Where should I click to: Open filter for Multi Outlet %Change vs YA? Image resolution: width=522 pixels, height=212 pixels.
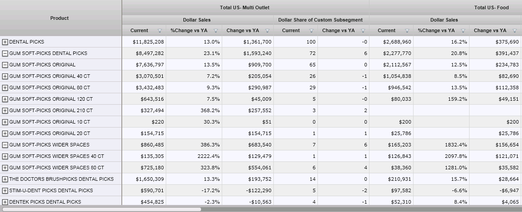(216, 31)
